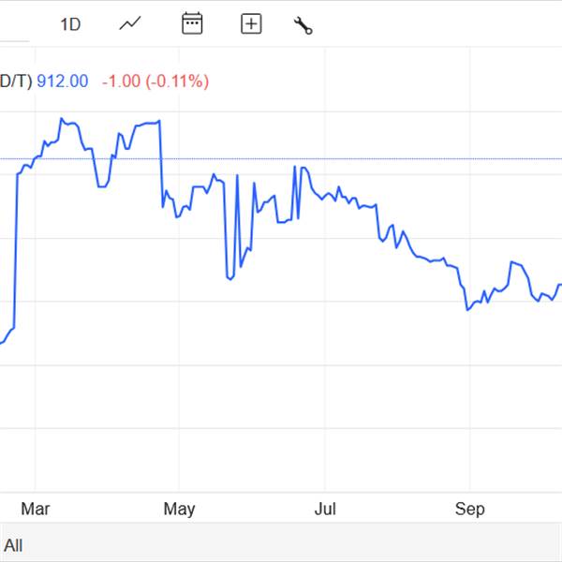562x562 pixels.
Task: Open the calendar date range picker
Action: click(192, 24)
